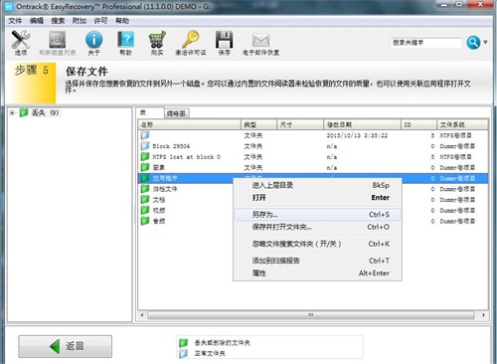Click the date 2015/10/13 3:35:22 cell

pyautogui.click(x=357, y=135)
